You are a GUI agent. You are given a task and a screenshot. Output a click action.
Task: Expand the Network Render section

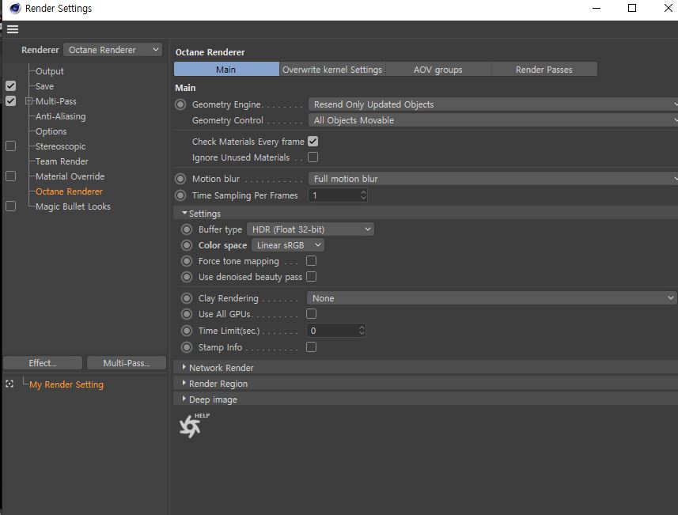pos(184,367)
